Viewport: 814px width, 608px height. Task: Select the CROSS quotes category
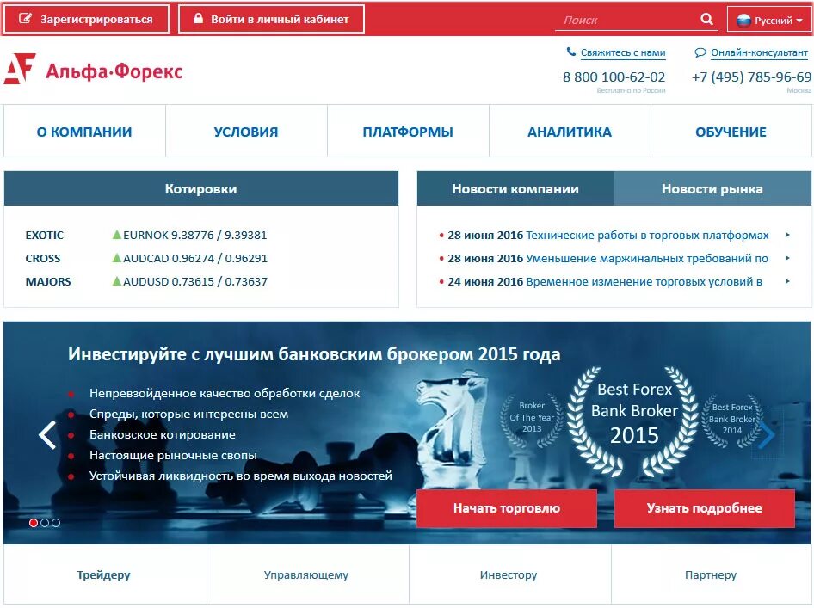click(43, 258)
